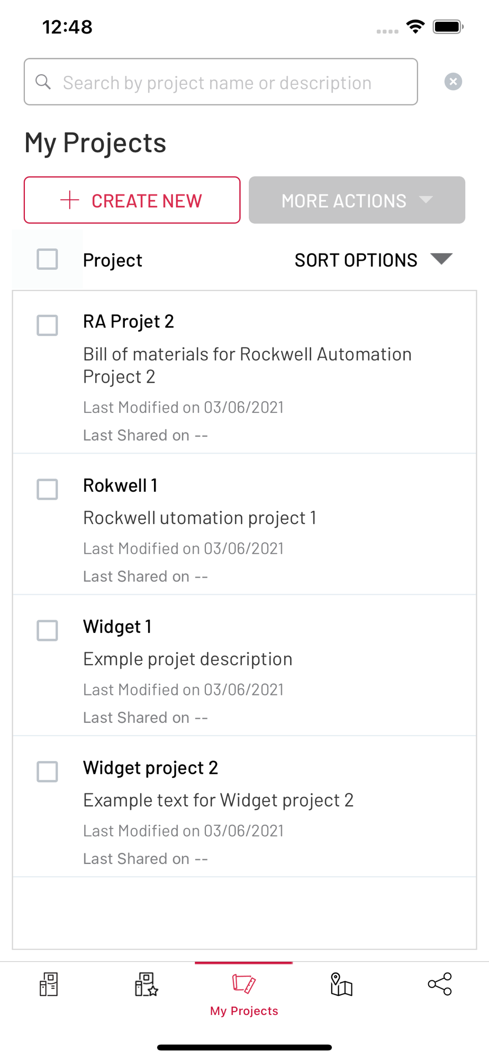Tap the My Projects tab label
This screenshot has height=1060, width=489.
[244, 1011]
